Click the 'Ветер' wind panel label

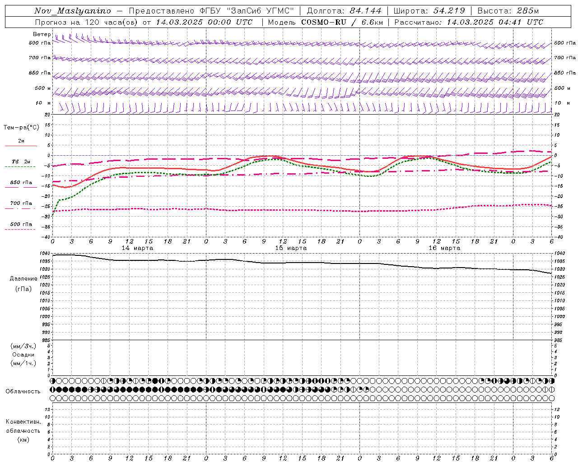[x=42, y=34]
